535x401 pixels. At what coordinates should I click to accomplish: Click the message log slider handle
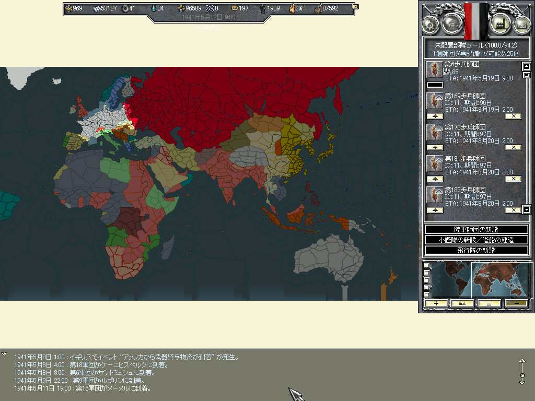click(522, 375)
